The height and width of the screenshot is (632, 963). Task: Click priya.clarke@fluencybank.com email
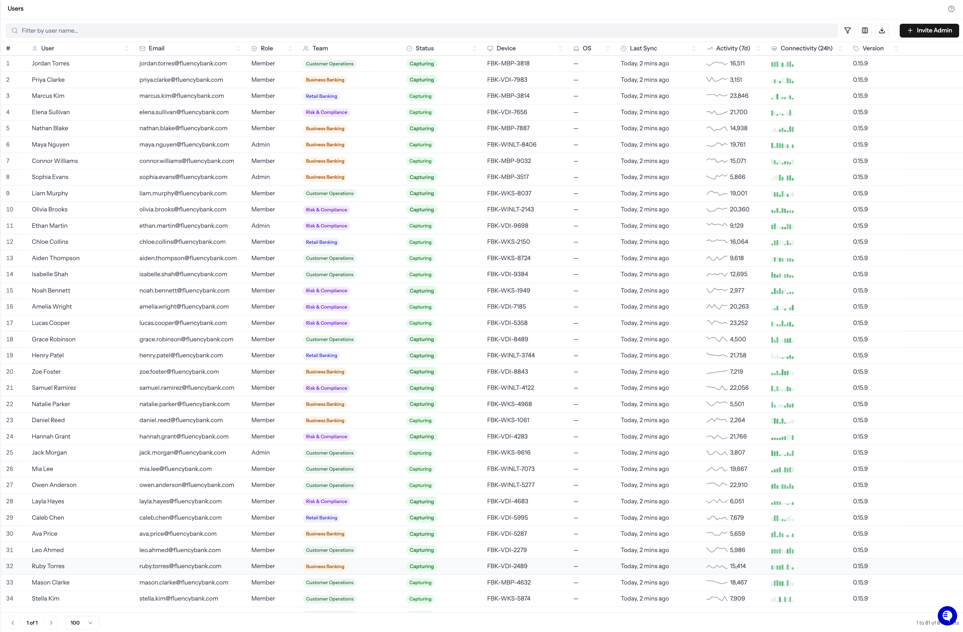click(x=181, y=80)
